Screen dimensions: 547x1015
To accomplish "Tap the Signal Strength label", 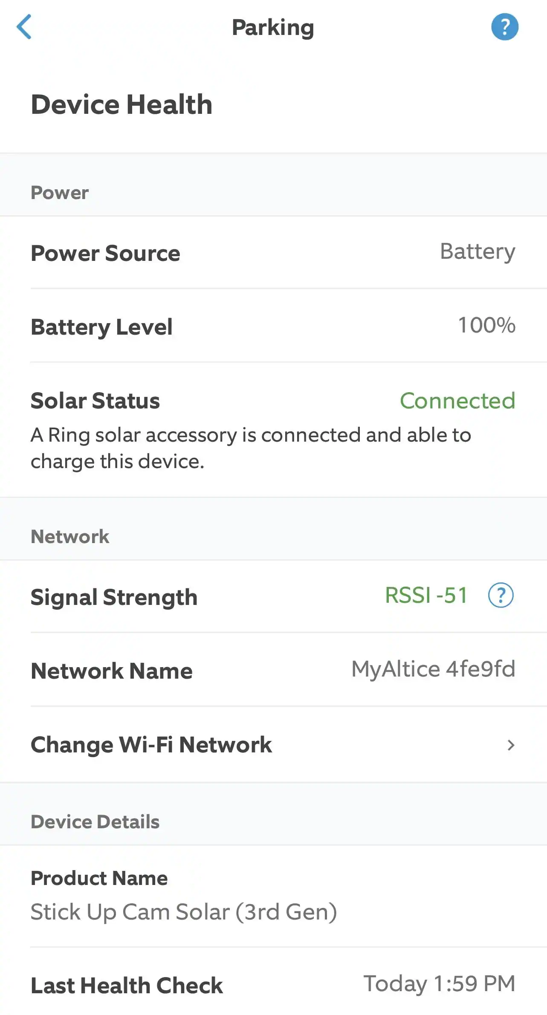I will (x=114, y=597).
